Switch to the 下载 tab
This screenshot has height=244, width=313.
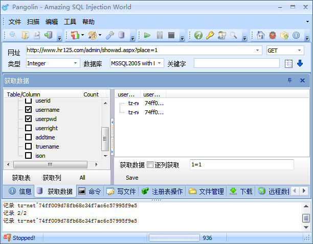click(241, 191)
